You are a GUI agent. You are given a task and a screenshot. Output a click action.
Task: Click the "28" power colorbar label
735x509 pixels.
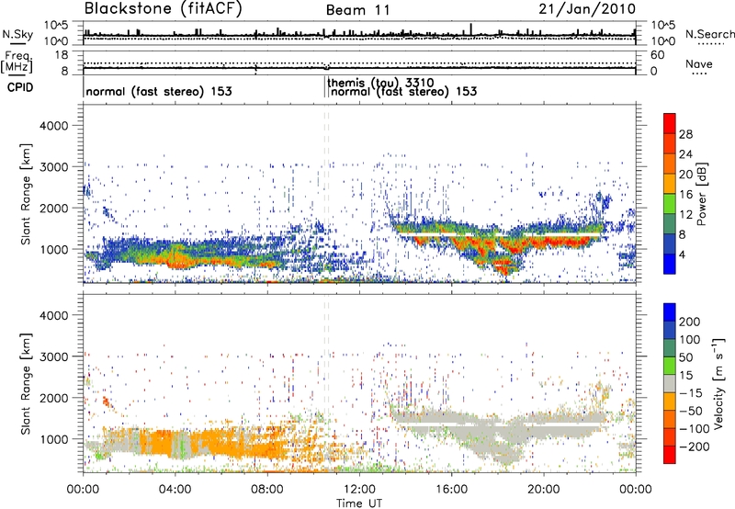pos(685,134)
